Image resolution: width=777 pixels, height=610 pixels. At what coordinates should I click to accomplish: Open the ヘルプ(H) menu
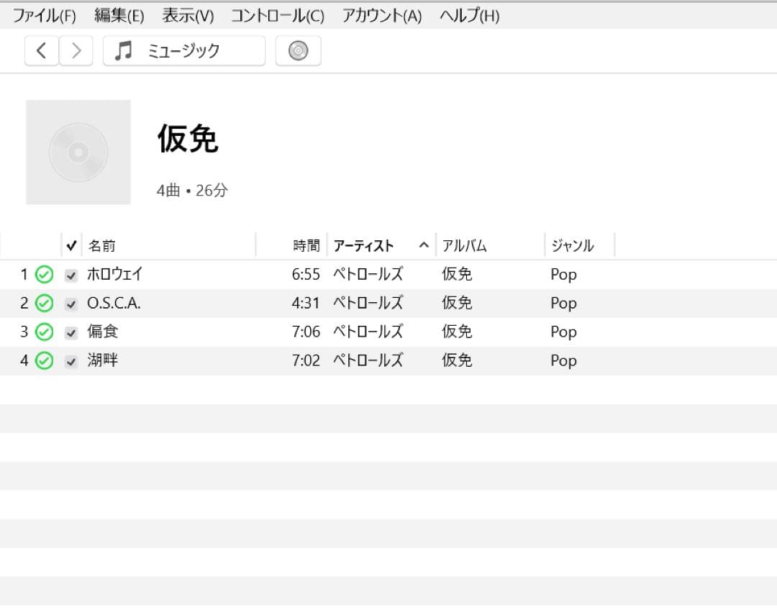click(x=470, y=16)
